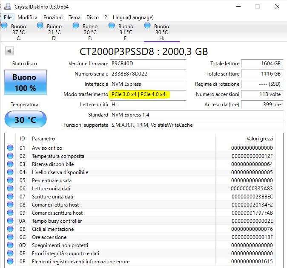Image resolution: width=287 pixels, height=268 pixels.
Task: Click status icon for Scritture unità dati row
Action: (x=10, y=196)
